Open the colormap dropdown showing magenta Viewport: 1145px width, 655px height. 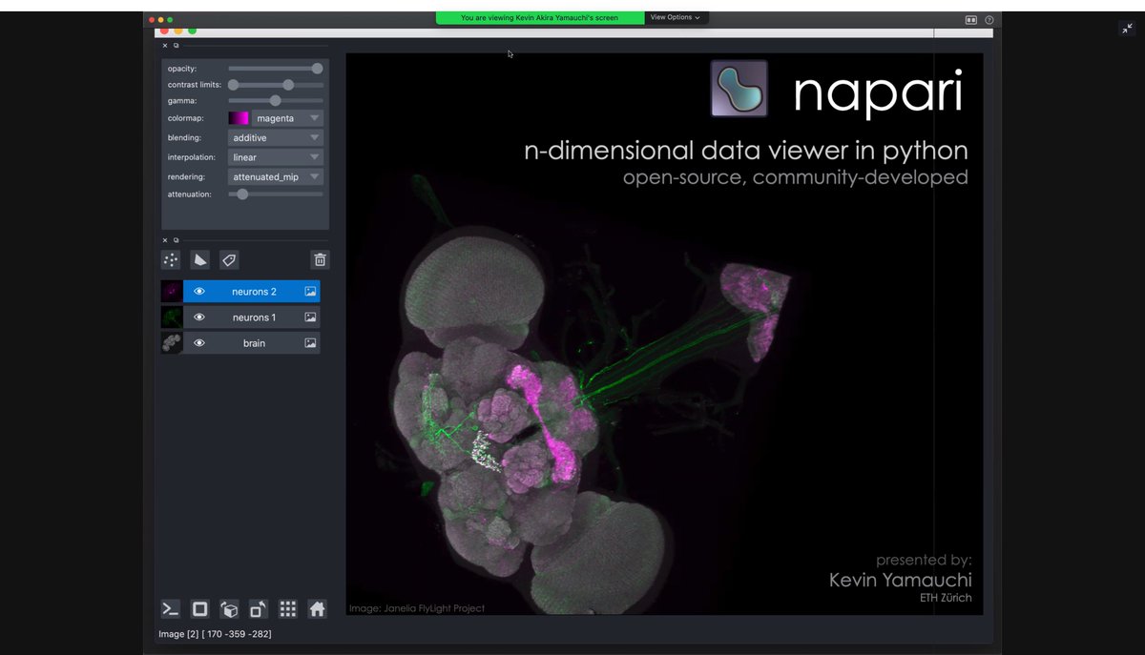point(288,118)
